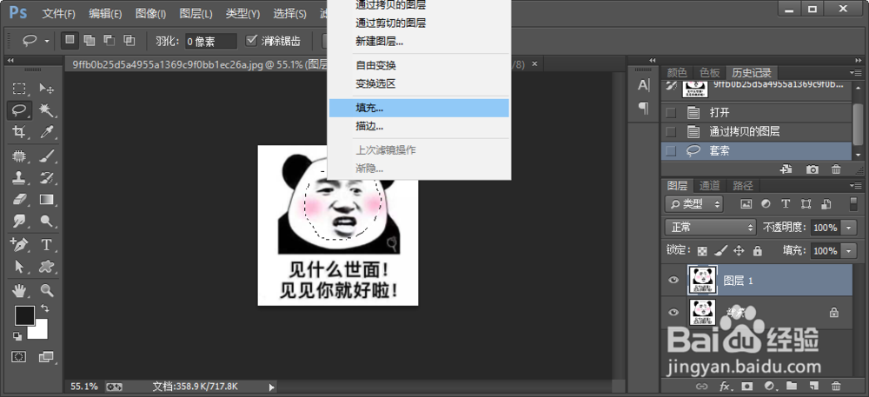Select the Custom Shape tool

[47, 267]
